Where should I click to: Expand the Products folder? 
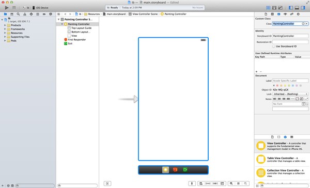coord(5,25)
